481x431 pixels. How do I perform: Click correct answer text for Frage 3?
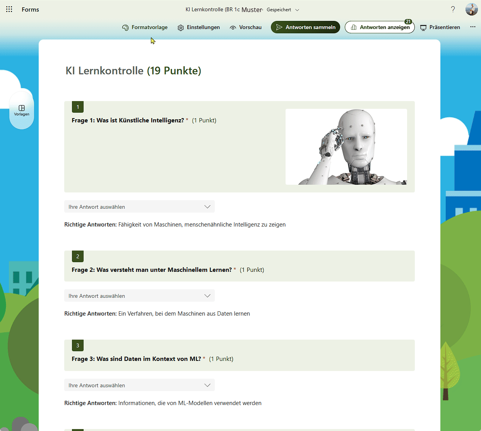(190, 403)
